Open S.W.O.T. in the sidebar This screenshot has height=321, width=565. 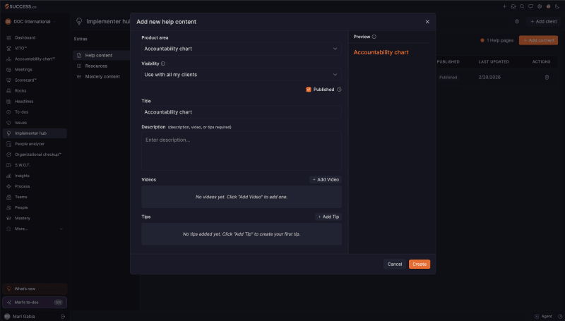pyautogui.click(x=35, y=165)
